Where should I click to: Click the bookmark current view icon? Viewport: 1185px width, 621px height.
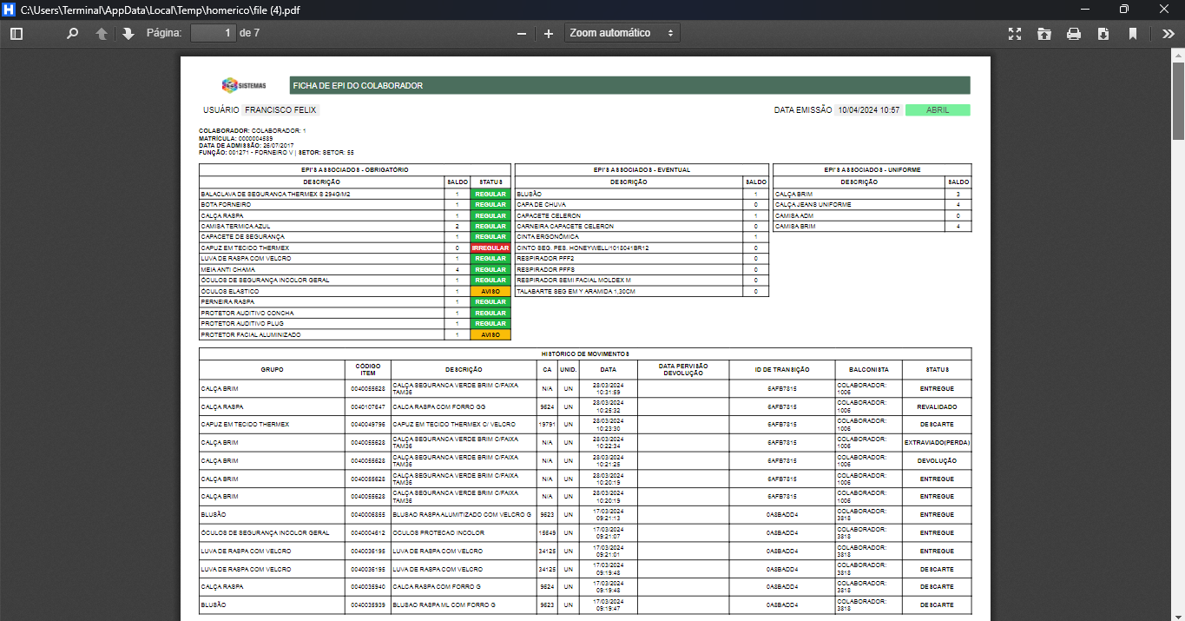1133,33
